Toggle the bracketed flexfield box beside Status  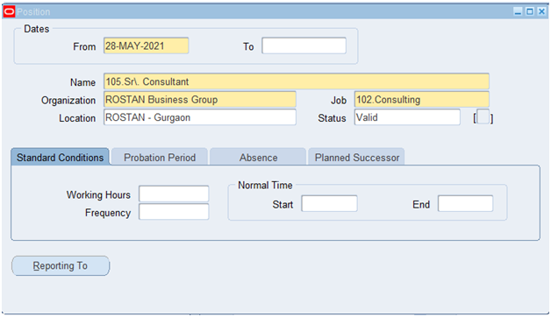point(483,117)
